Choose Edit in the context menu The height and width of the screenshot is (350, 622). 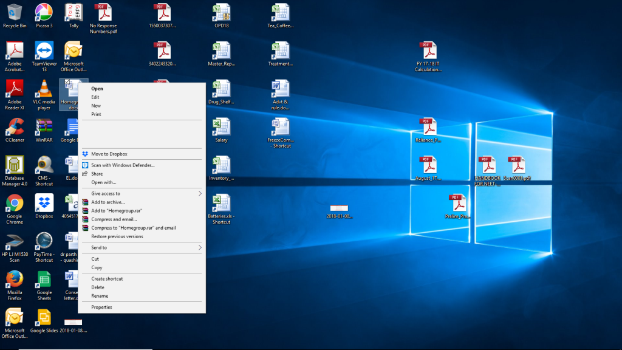click(142, 97)
